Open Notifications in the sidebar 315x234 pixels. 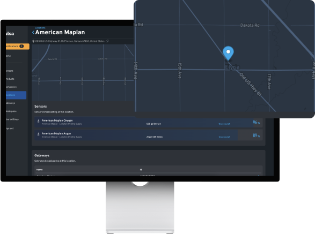pyautogui.click(x=18, y=47)
